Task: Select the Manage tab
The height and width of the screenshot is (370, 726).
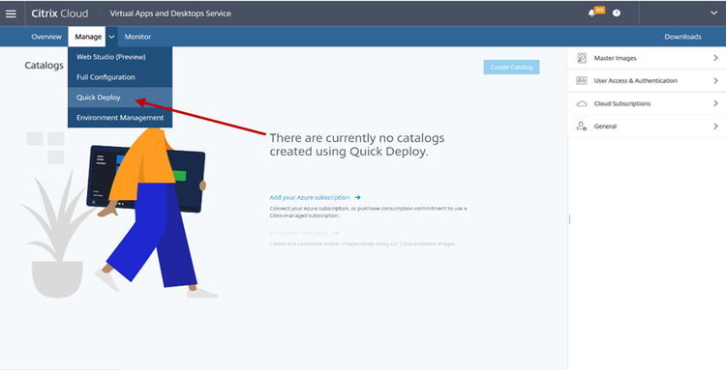Action: click(x=88, y=37)
